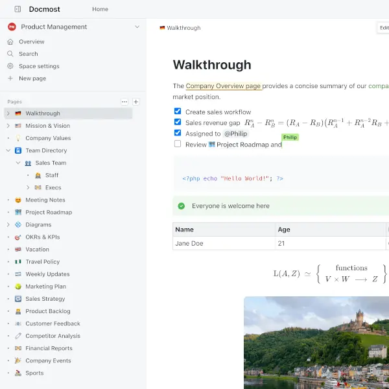Check the Review Project Roadmap checkbox

178,144
